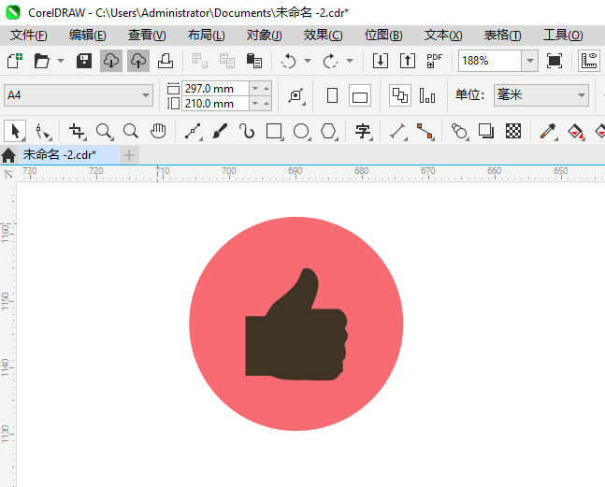605x487 pixels.
Task: Select the Shape edit tool
Action: (42, 131)
